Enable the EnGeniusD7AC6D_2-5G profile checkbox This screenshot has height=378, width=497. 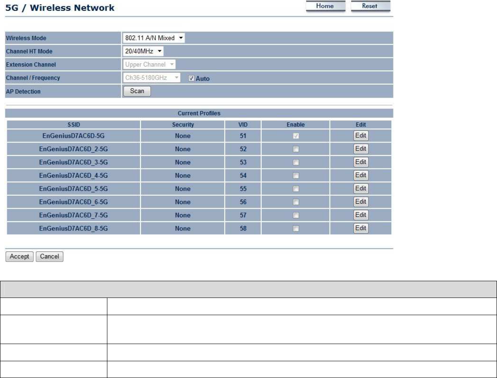point(296,149)
